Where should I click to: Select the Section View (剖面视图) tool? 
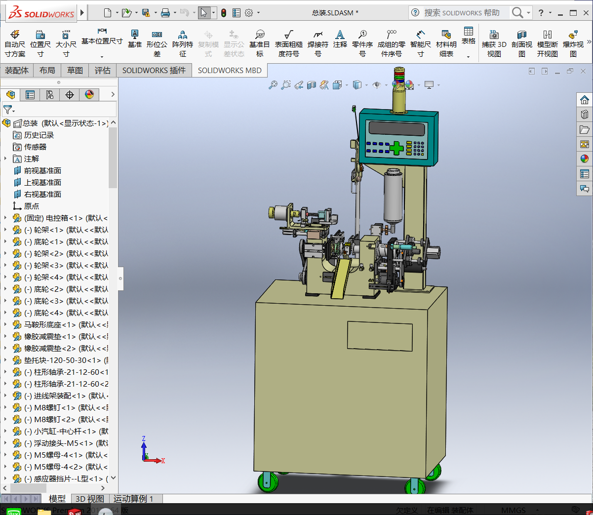(x=522, y=43)
